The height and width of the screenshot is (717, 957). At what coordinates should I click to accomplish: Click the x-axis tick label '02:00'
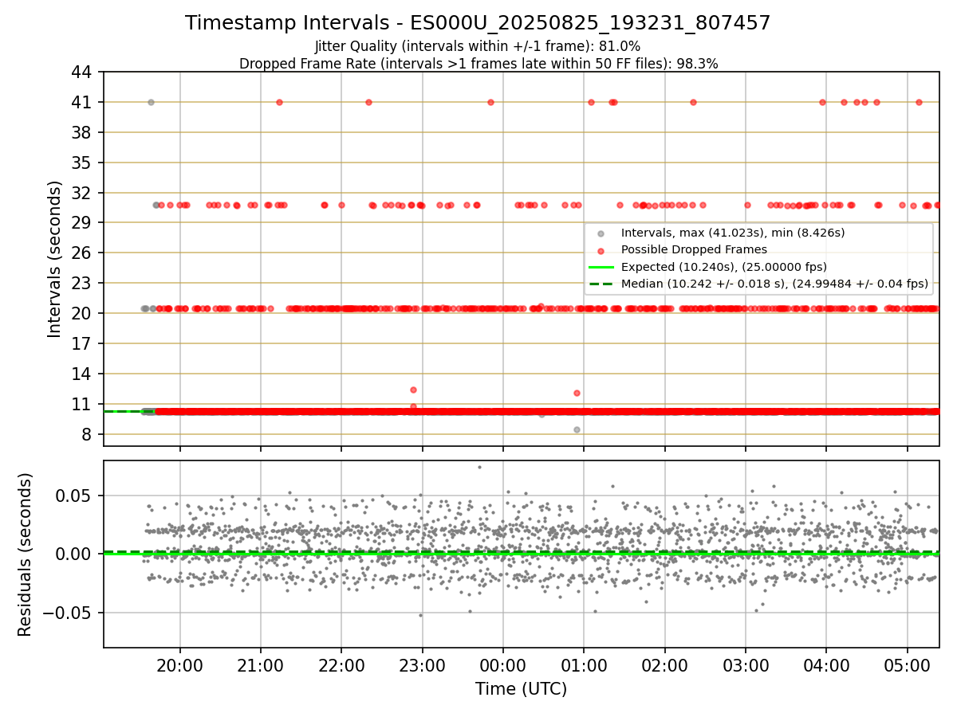click(664, 665)
